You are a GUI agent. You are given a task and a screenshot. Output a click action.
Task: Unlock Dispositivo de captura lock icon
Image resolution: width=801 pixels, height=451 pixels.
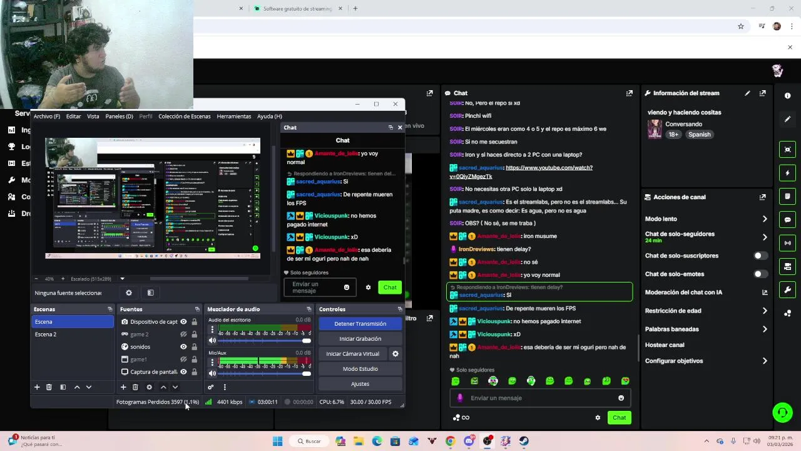click(194, 322)
